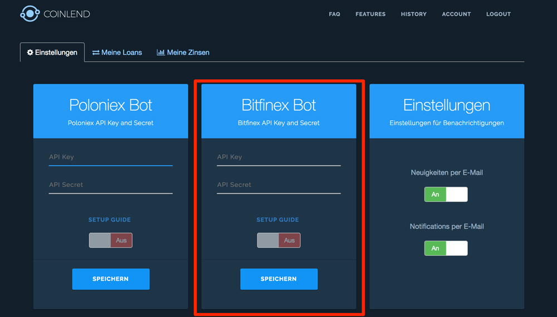Click LOGOUT in the navigation
Image resolution: width=557 pixels, height=317 pixels.
click(x=499, y=14)
